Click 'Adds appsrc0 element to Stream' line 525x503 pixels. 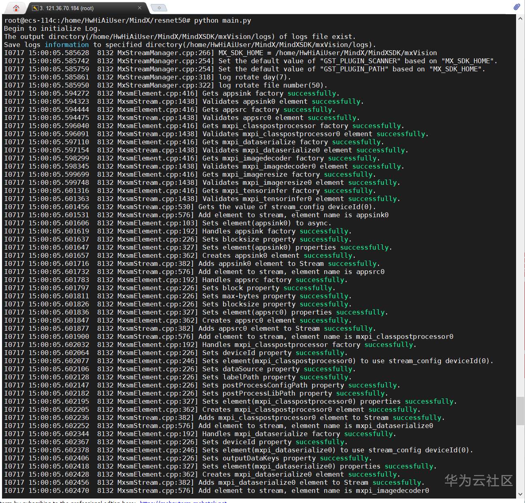(190, 328)
